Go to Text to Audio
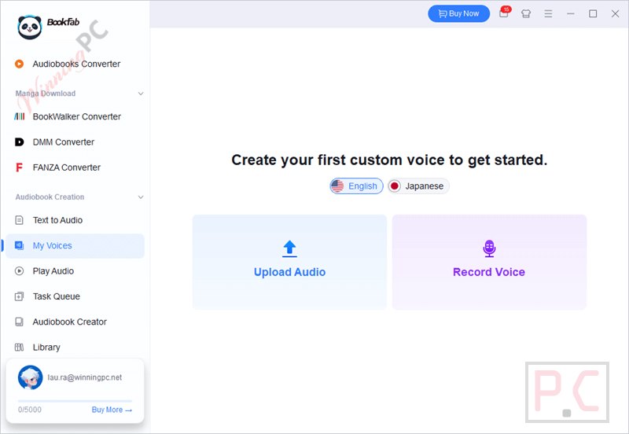629x434 pixels. 57,220
